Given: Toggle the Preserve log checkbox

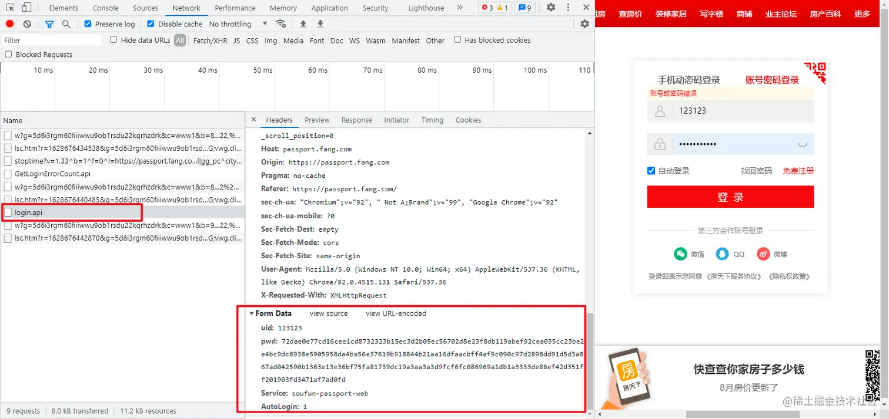Looking at the screenshot, I should [x=88, y=24].
